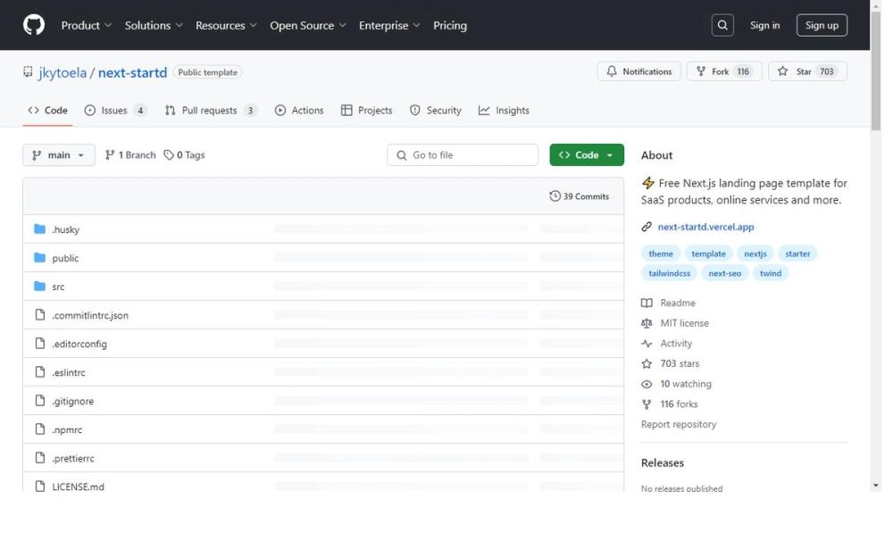Open the LICENSE.md file name
Image resolution: width=893 pixels, height=558 pixels.
[x=78, y=487]
